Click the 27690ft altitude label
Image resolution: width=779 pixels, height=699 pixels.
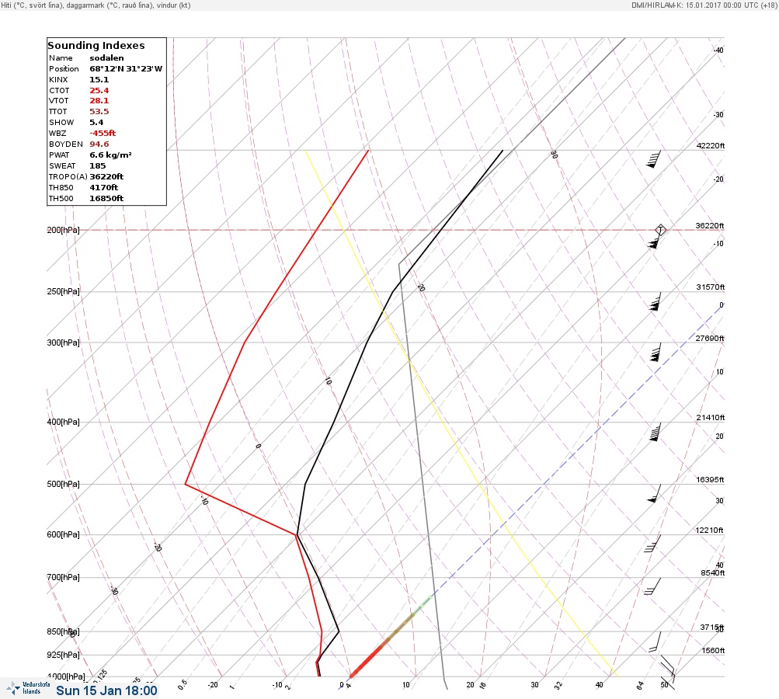click(x=710, y=339)
